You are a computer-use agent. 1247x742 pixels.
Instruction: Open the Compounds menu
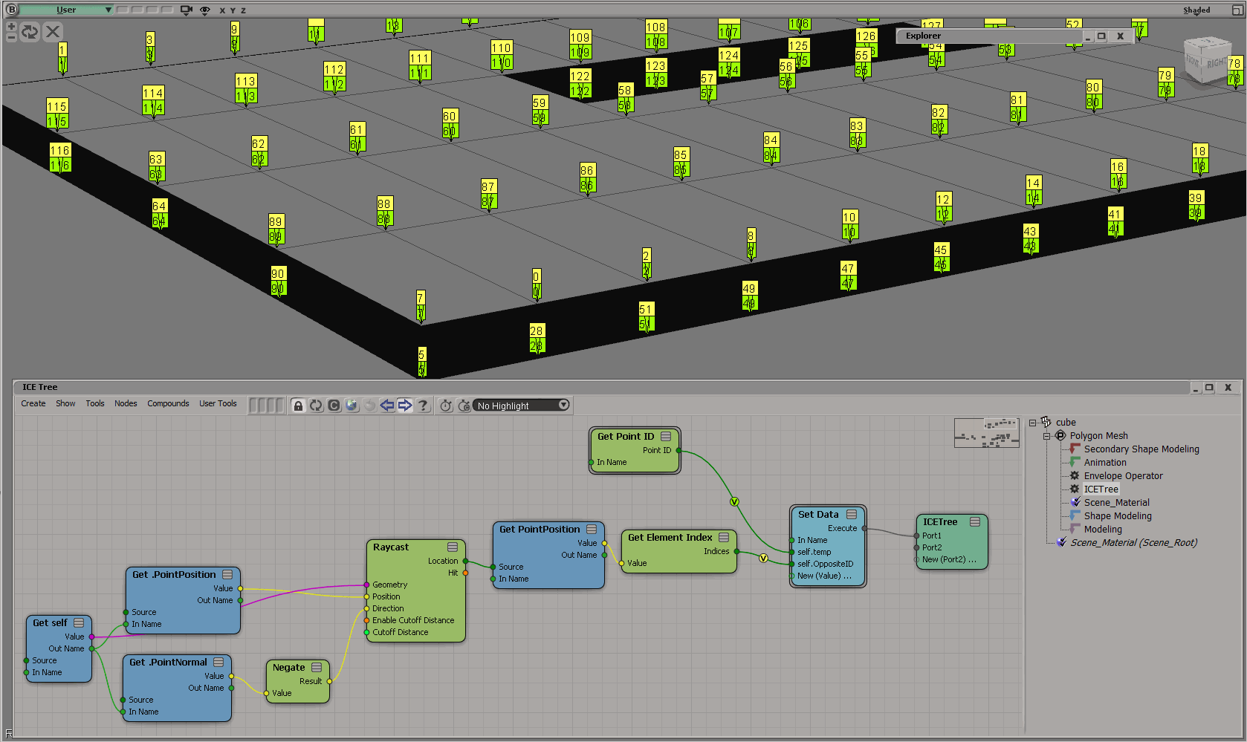[x=168, y=404]
